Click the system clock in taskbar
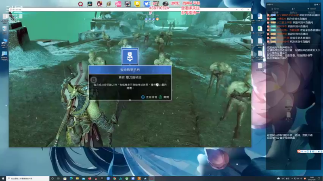The height and width of the screenshot is (181, 323). click(x=312, y=179)
